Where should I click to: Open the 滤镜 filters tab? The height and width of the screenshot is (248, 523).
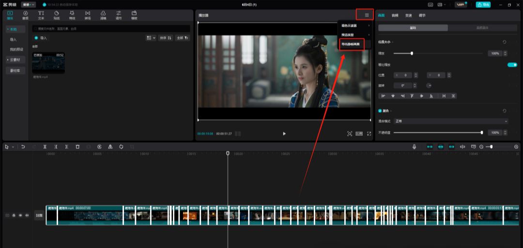click(x=103, y=15)
